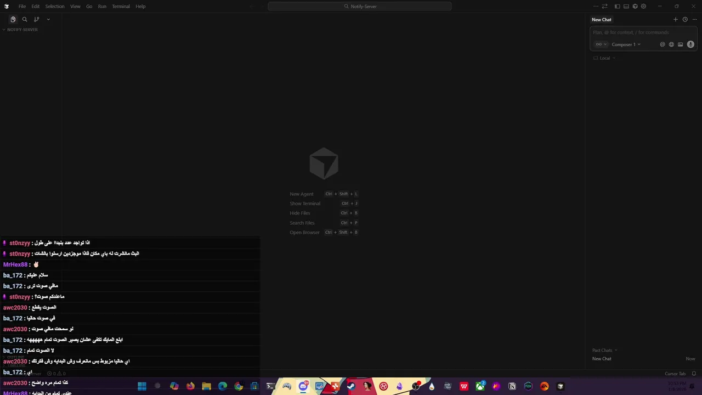Image resolution: width=702 pixels, height=395 pixels.
Task: Attach an image using picture icon
Action: click(681, 44)
